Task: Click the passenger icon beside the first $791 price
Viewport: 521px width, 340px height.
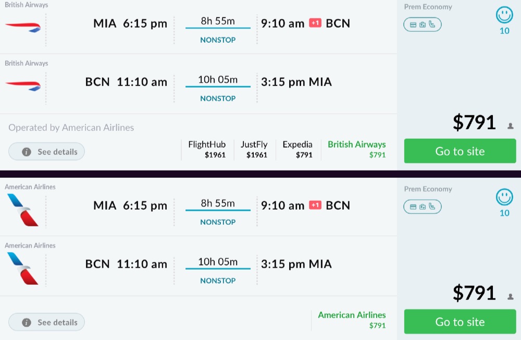Action: point(511,126)
